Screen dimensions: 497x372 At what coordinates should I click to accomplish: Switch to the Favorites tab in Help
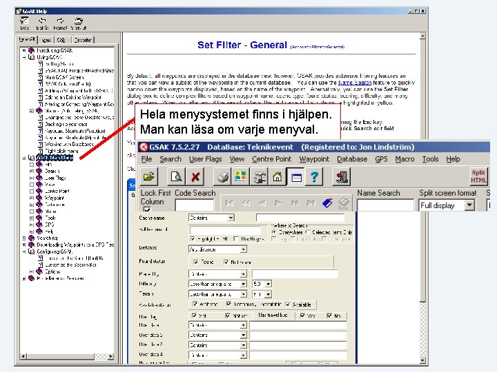click(x=83, y=40)
